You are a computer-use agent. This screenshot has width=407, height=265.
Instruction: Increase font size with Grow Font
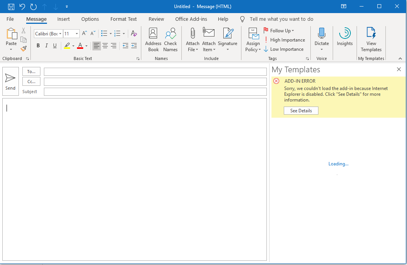pos(84,33)
